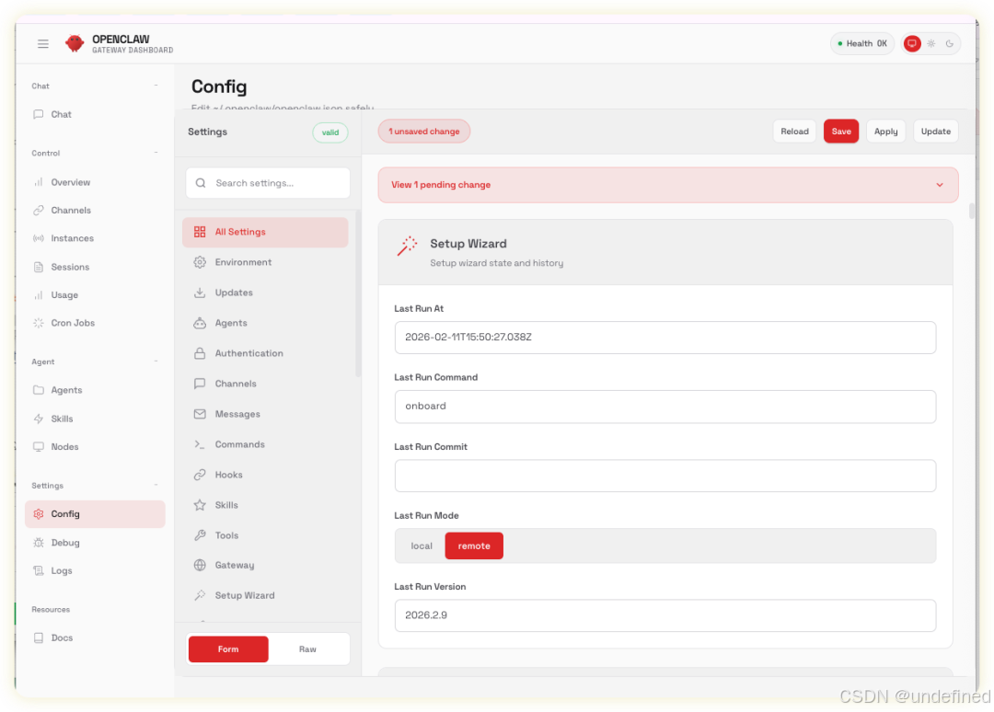
Task: Switch to dark theme moon icon
Action: coord(949,44)
